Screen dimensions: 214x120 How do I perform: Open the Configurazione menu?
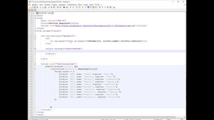[72, 5]
